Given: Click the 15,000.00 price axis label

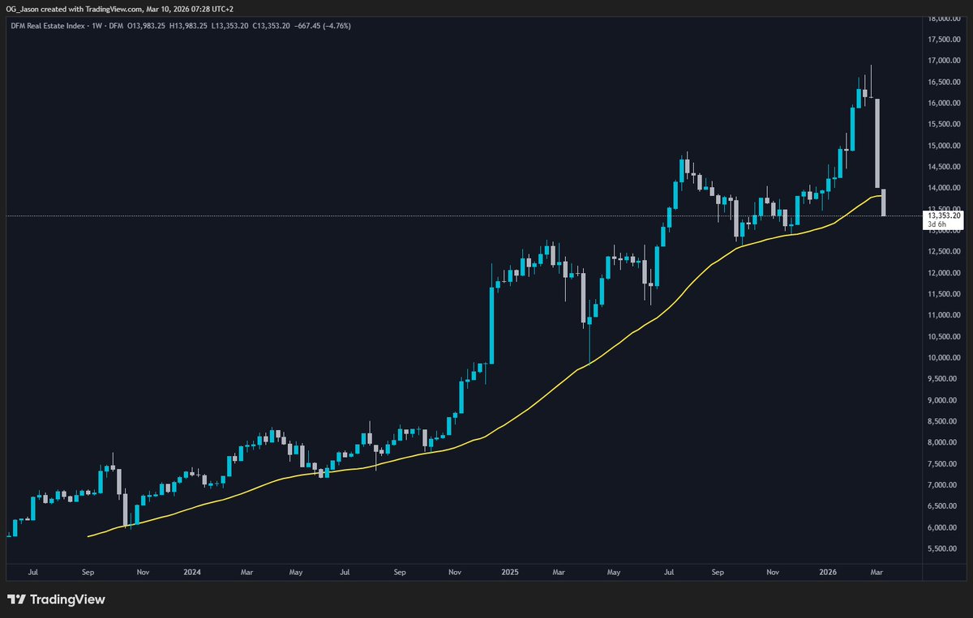Looking at the screenshot, I should [x=945, y=146].
